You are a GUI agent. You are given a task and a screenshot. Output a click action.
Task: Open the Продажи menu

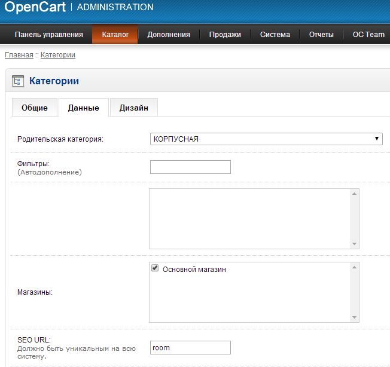pyautogui.click(x=225, y=35)
